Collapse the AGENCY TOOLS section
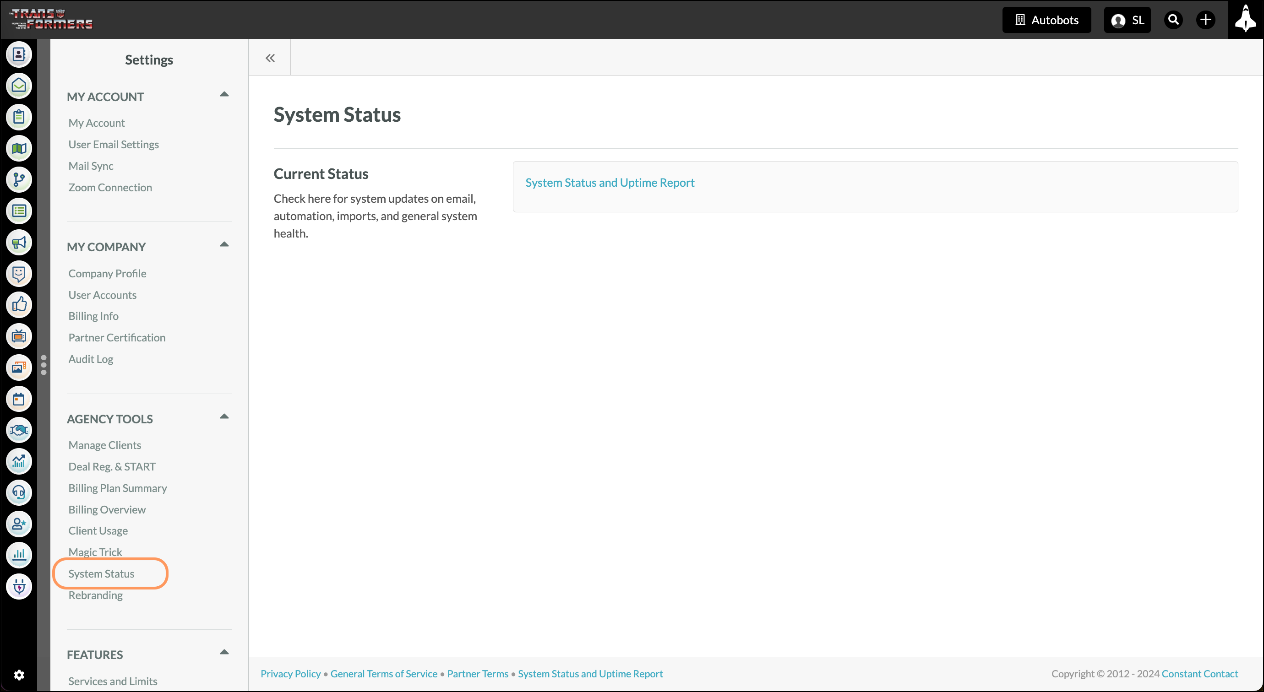Screen dimensions: 1264x692 coord(224,417)
